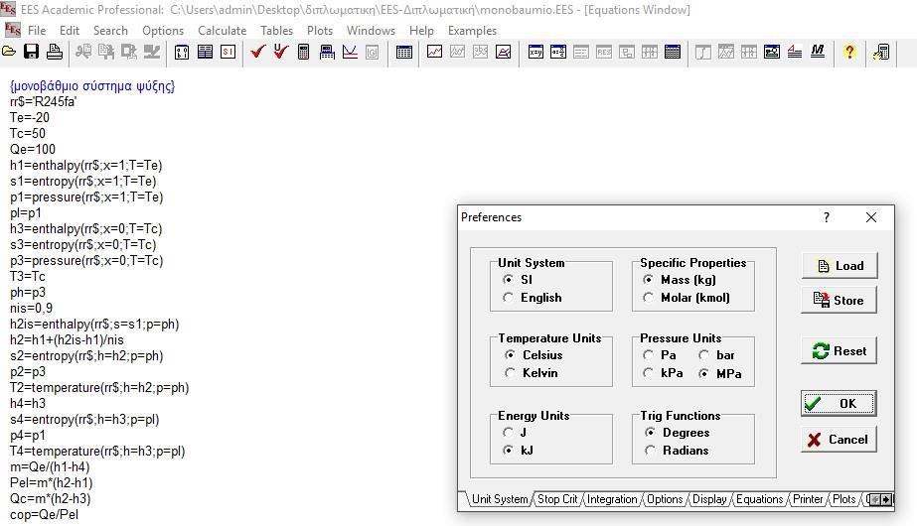The image size is (917, 526).
Task: Switch to the Integration tab
Action: (612, 499)
